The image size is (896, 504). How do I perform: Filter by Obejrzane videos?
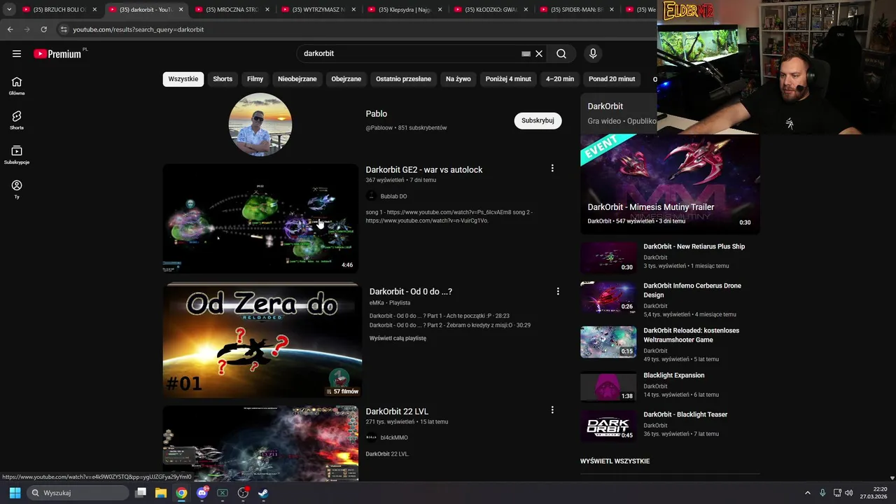click(x=346, y=79)
